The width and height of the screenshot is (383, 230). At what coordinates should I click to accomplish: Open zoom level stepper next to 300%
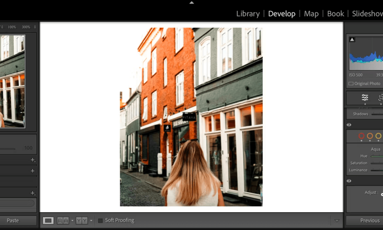(x=35, y=27)
